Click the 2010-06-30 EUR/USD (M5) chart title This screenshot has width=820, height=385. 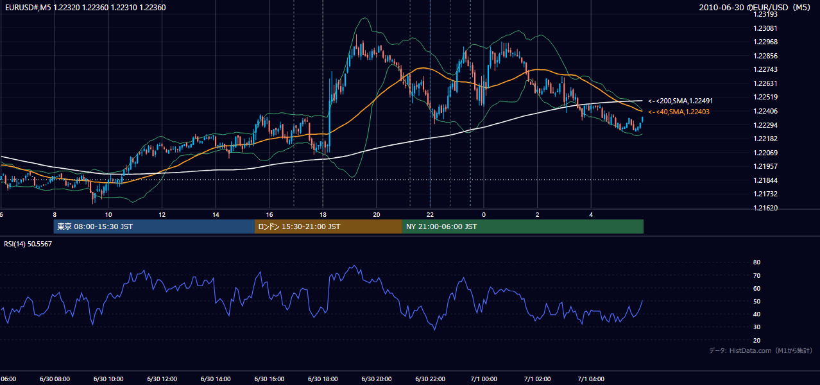tap(755, 7)
